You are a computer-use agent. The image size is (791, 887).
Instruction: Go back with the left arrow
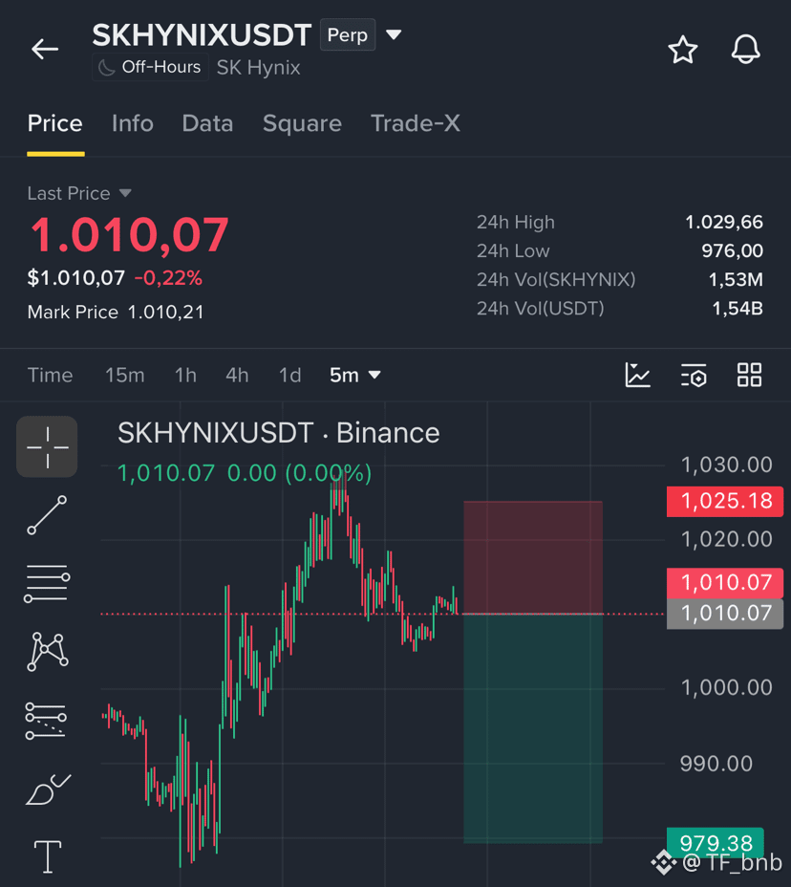pos(45,49)
